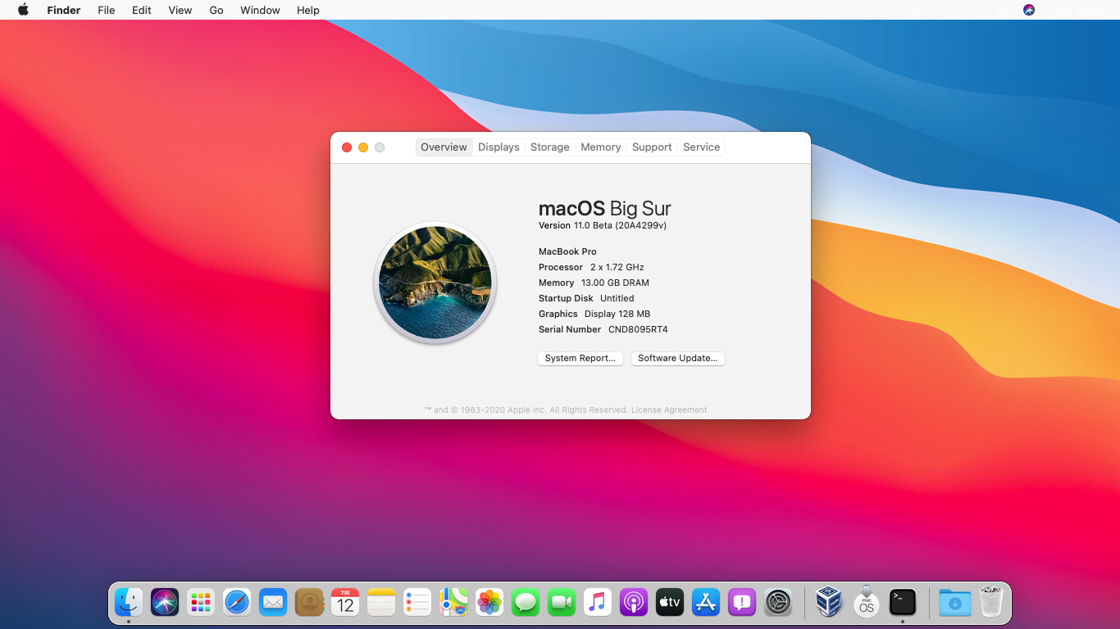Image resolution: width=1120 pixels, height=629 pixels.
Task: Click Serial Number CND8095RT4 text
Action: tap(603, 329)
